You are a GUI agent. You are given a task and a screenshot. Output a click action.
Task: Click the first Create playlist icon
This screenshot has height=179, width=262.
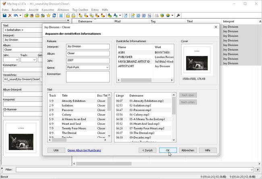(x=68, y=16)
